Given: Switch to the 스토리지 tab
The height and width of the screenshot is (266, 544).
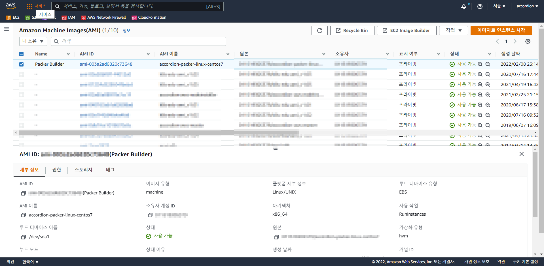Looking at the screenshot, I should pyautogui.click(x=83, y=170).
